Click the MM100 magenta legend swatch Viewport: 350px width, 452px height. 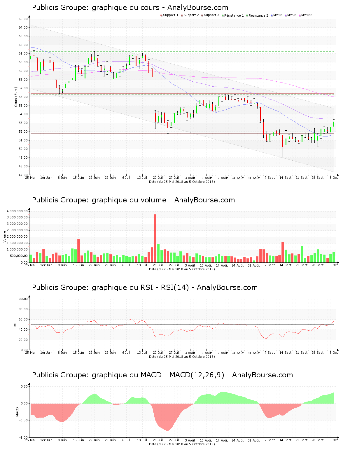(x=300, y=15)
